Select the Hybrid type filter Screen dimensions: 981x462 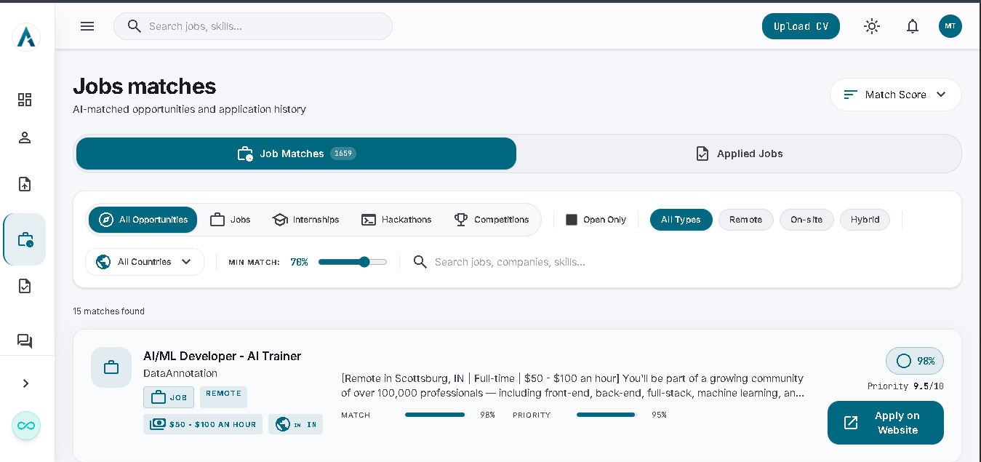click(865, 220)
